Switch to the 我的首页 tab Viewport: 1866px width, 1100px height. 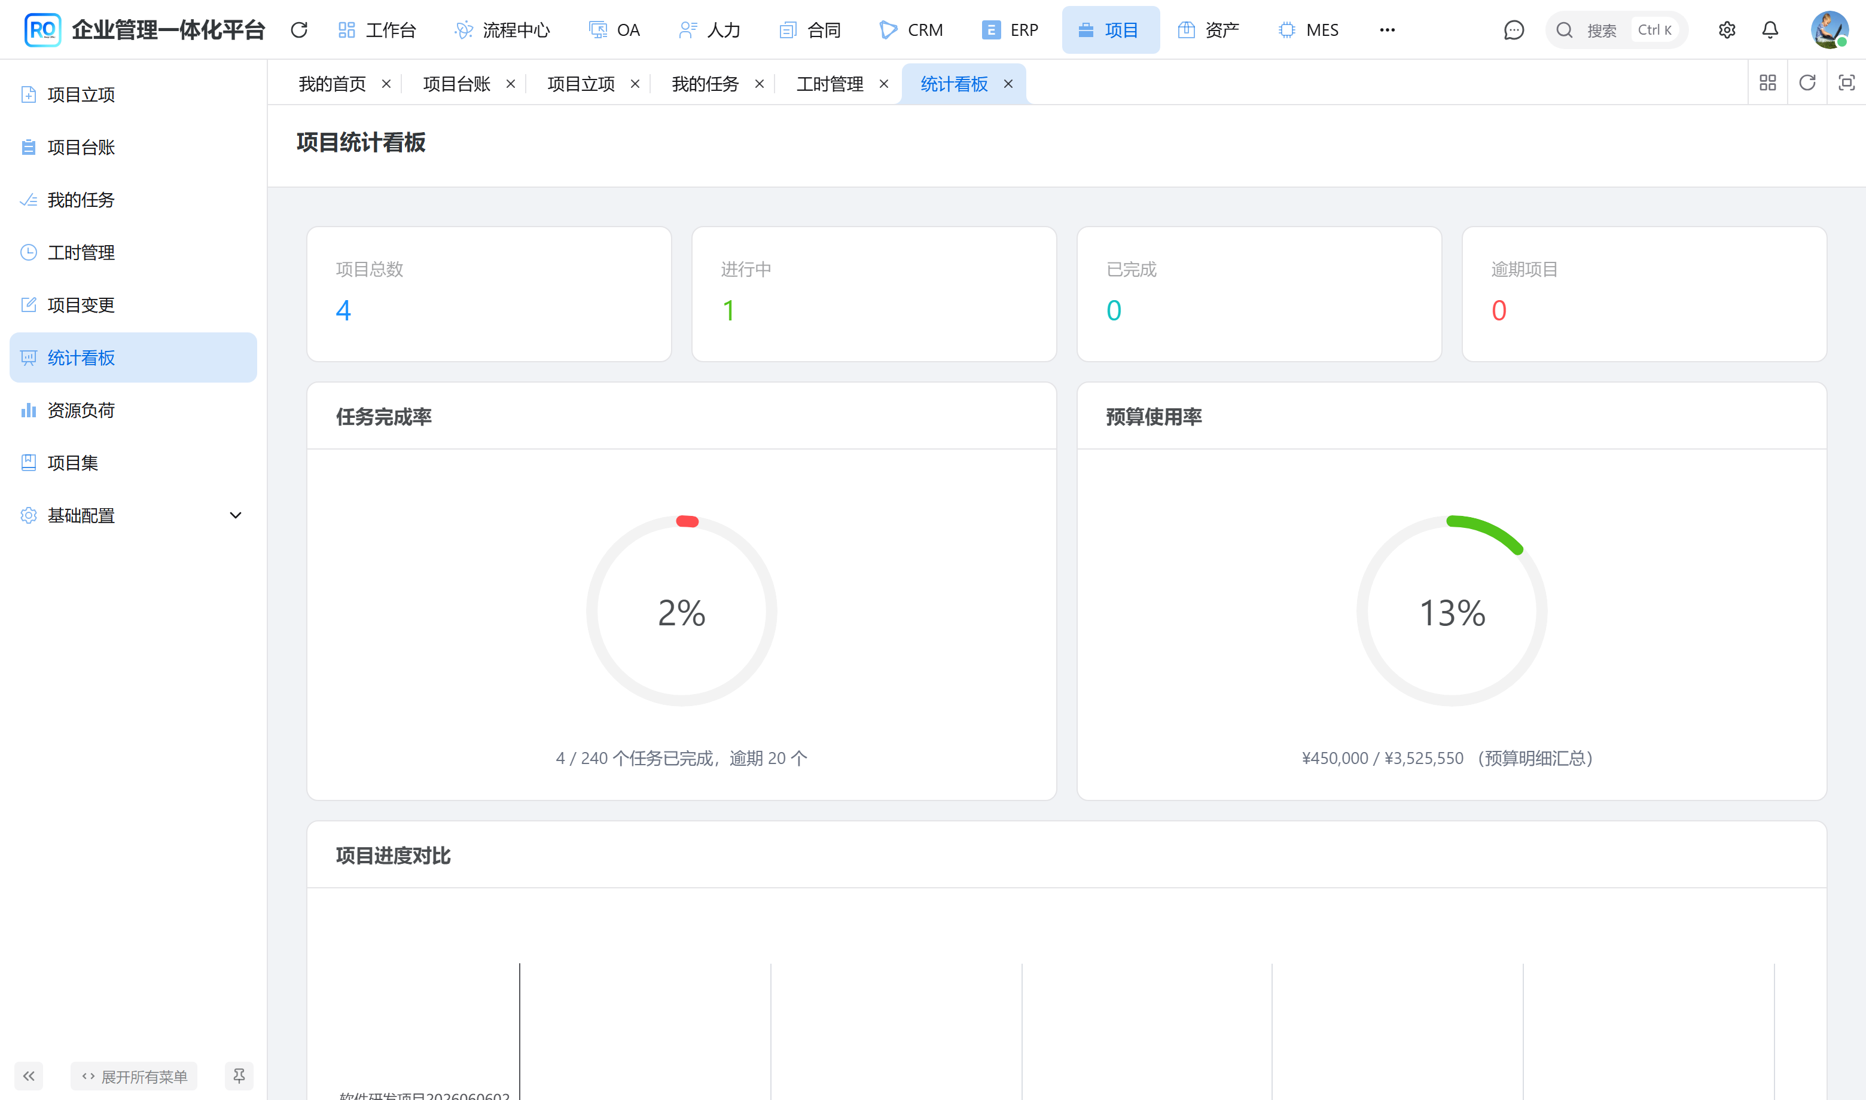click(x=332, y=84)
